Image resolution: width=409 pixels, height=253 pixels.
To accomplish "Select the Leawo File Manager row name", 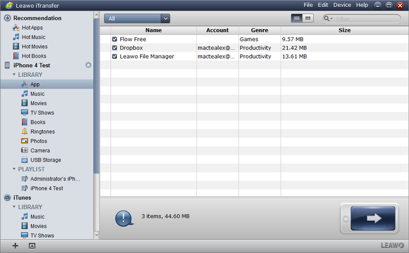I will click(147, 57).
